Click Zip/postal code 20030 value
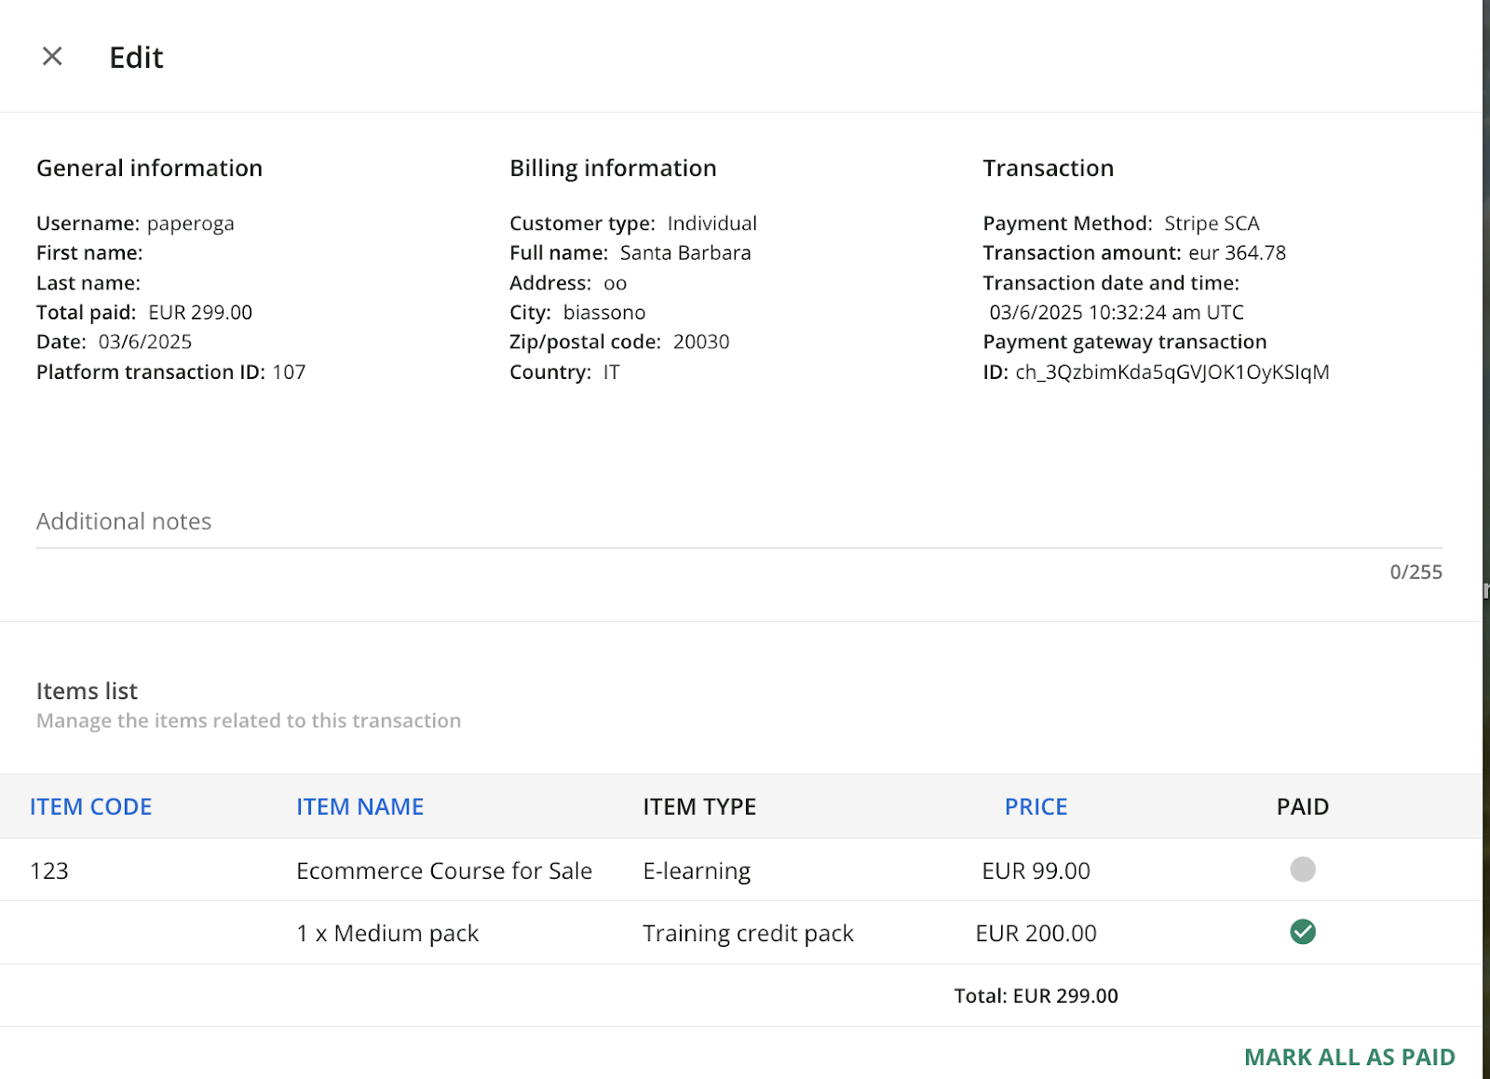The image size is (1490, 1079). click(701, 342)
